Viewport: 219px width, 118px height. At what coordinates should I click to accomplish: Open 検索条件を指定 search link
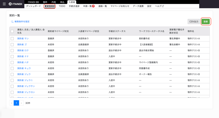pyautogui.click(x=22, y=22)
